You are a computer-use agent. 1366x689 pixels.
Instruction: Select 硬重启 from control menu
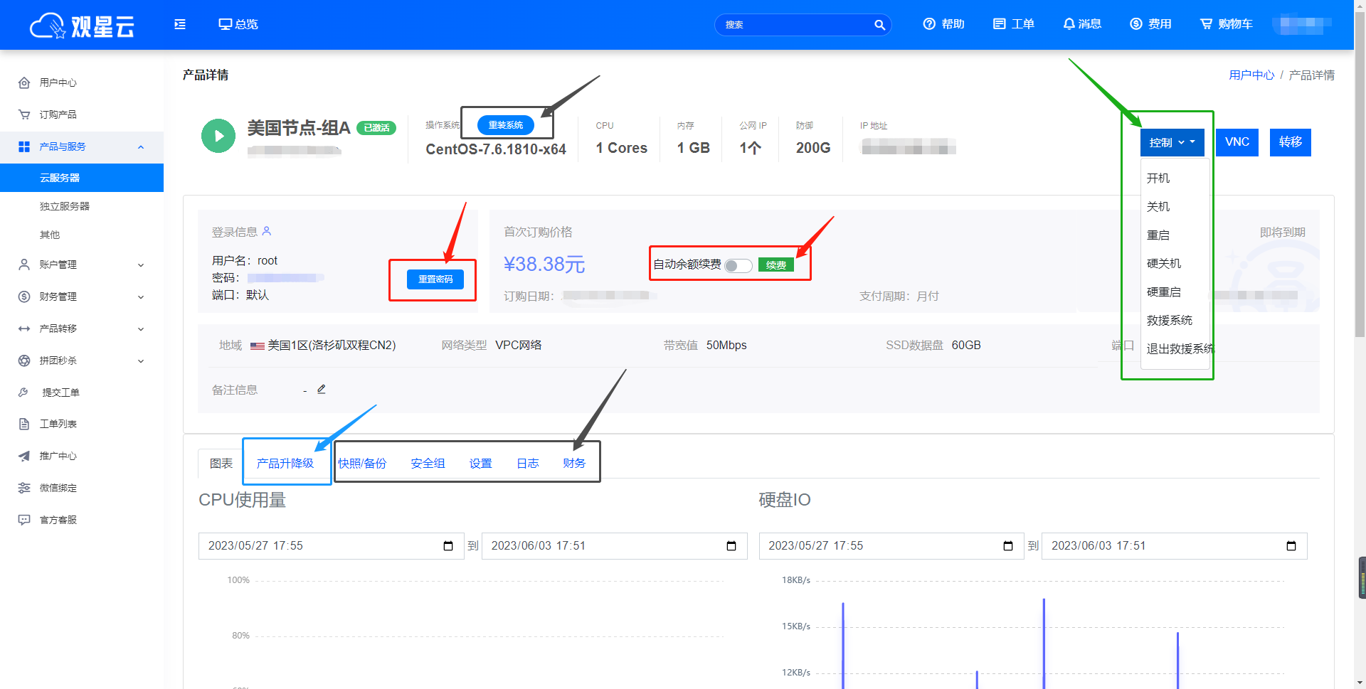pos(1164,292)
